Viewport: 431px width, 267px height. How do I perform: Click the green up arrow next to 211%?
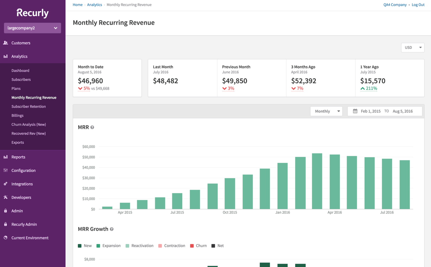[x=363, y=88]
